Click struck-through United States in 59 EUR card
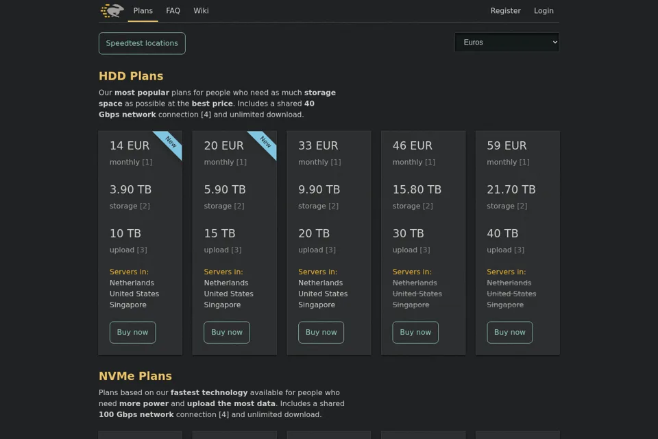This screenshot has width=658, height=439. pyautogui.click(x=511, y=294)
